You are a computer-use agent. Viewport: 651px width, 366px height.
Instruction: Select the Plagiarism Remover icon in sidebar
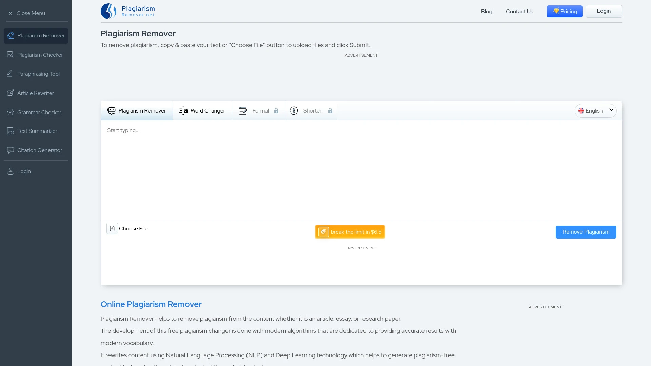(11, 35)
